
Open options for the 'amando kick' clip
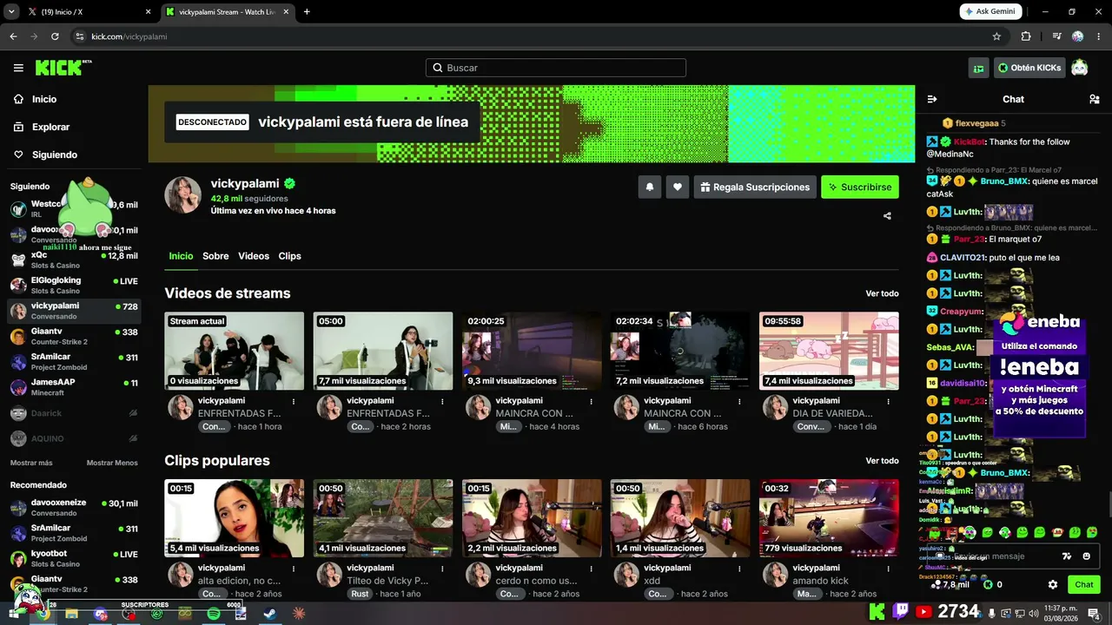pyautogui.click(x=888, y=569)
